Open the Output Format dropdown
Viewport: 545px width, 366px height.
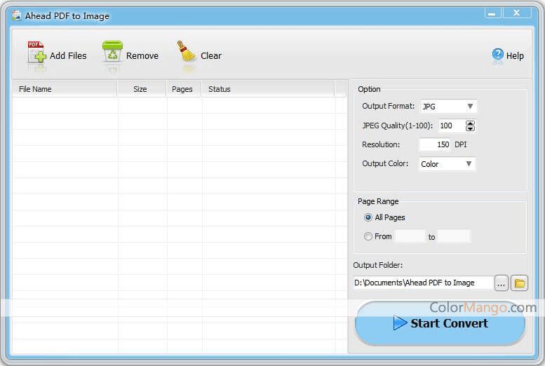pos(448,107)
